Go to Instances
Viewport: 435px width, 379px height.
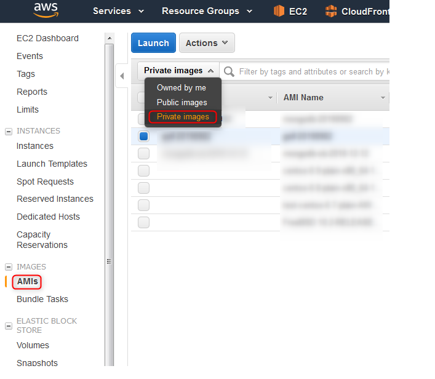[34, 146]
